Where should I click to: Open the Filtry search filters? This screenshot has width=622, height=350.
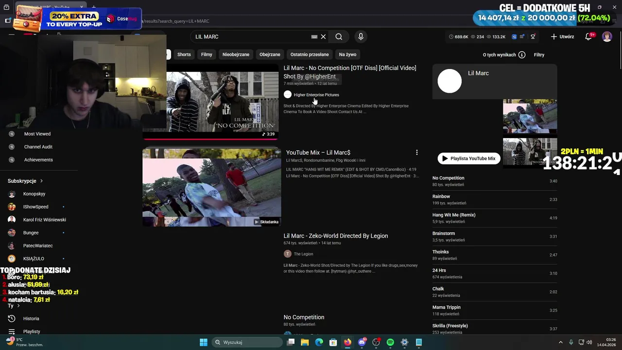click(x=539, y=55)
